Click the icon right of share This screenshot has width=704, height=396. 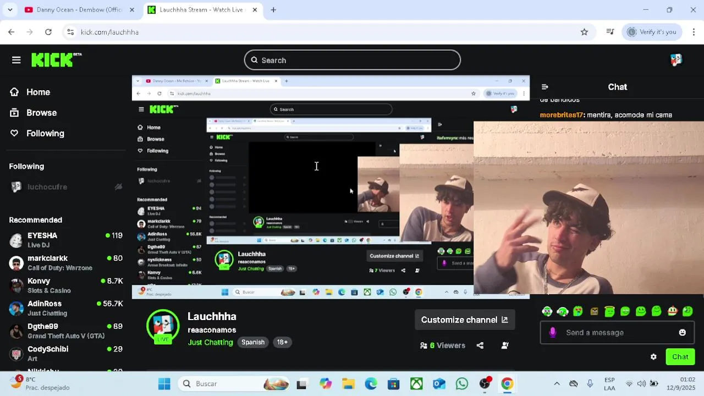505,345
